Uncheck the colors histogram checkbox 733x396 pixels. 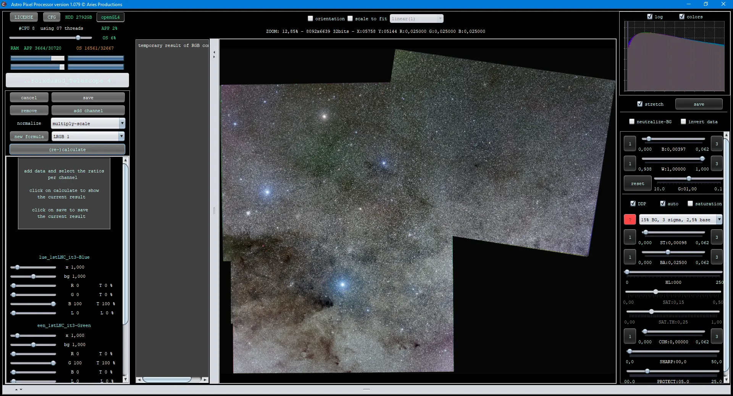tap(682, 16)
